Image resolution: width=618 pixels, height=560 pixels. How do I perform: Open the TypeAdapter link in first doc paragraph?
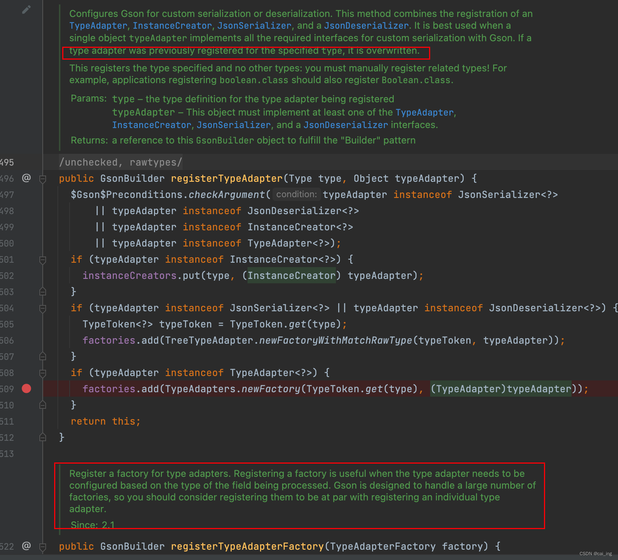point(98,26)
